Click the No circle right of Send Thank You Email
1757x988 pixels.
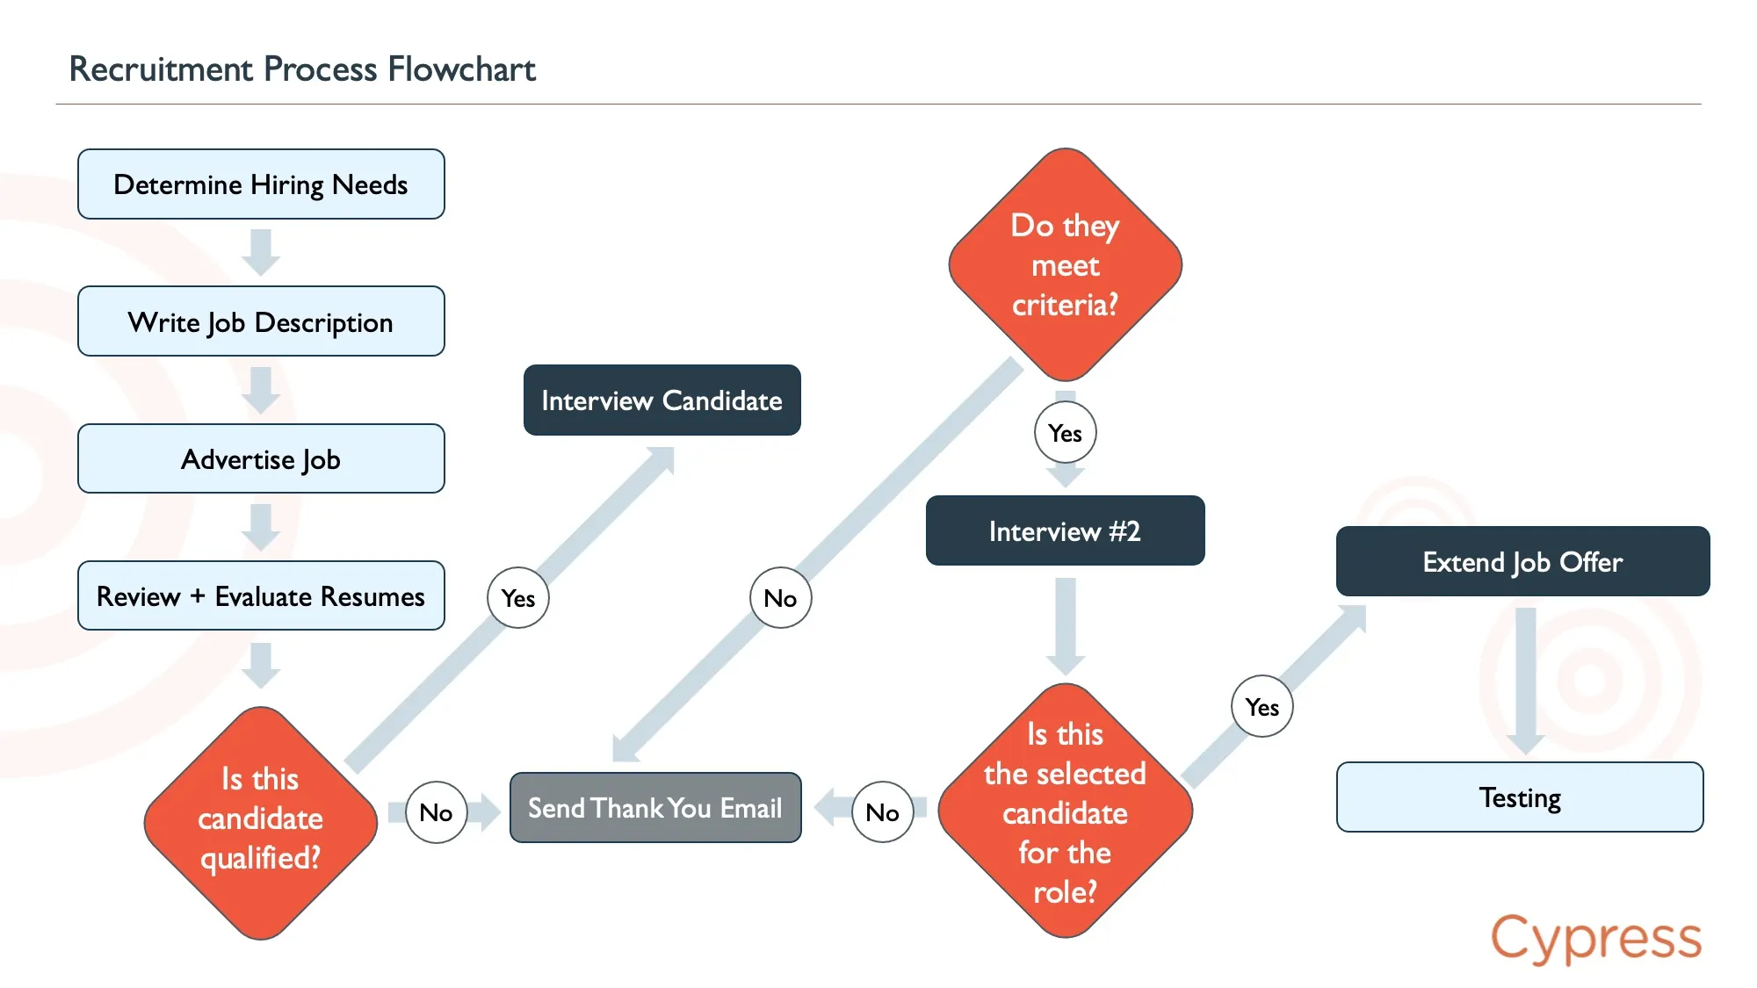tap(882, 812)
